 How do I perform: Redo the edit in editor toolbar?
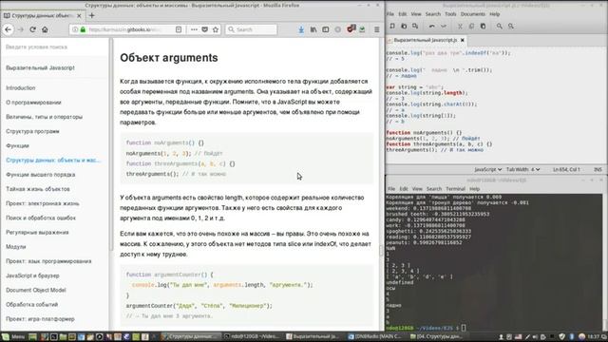click(x=444, y=26)
